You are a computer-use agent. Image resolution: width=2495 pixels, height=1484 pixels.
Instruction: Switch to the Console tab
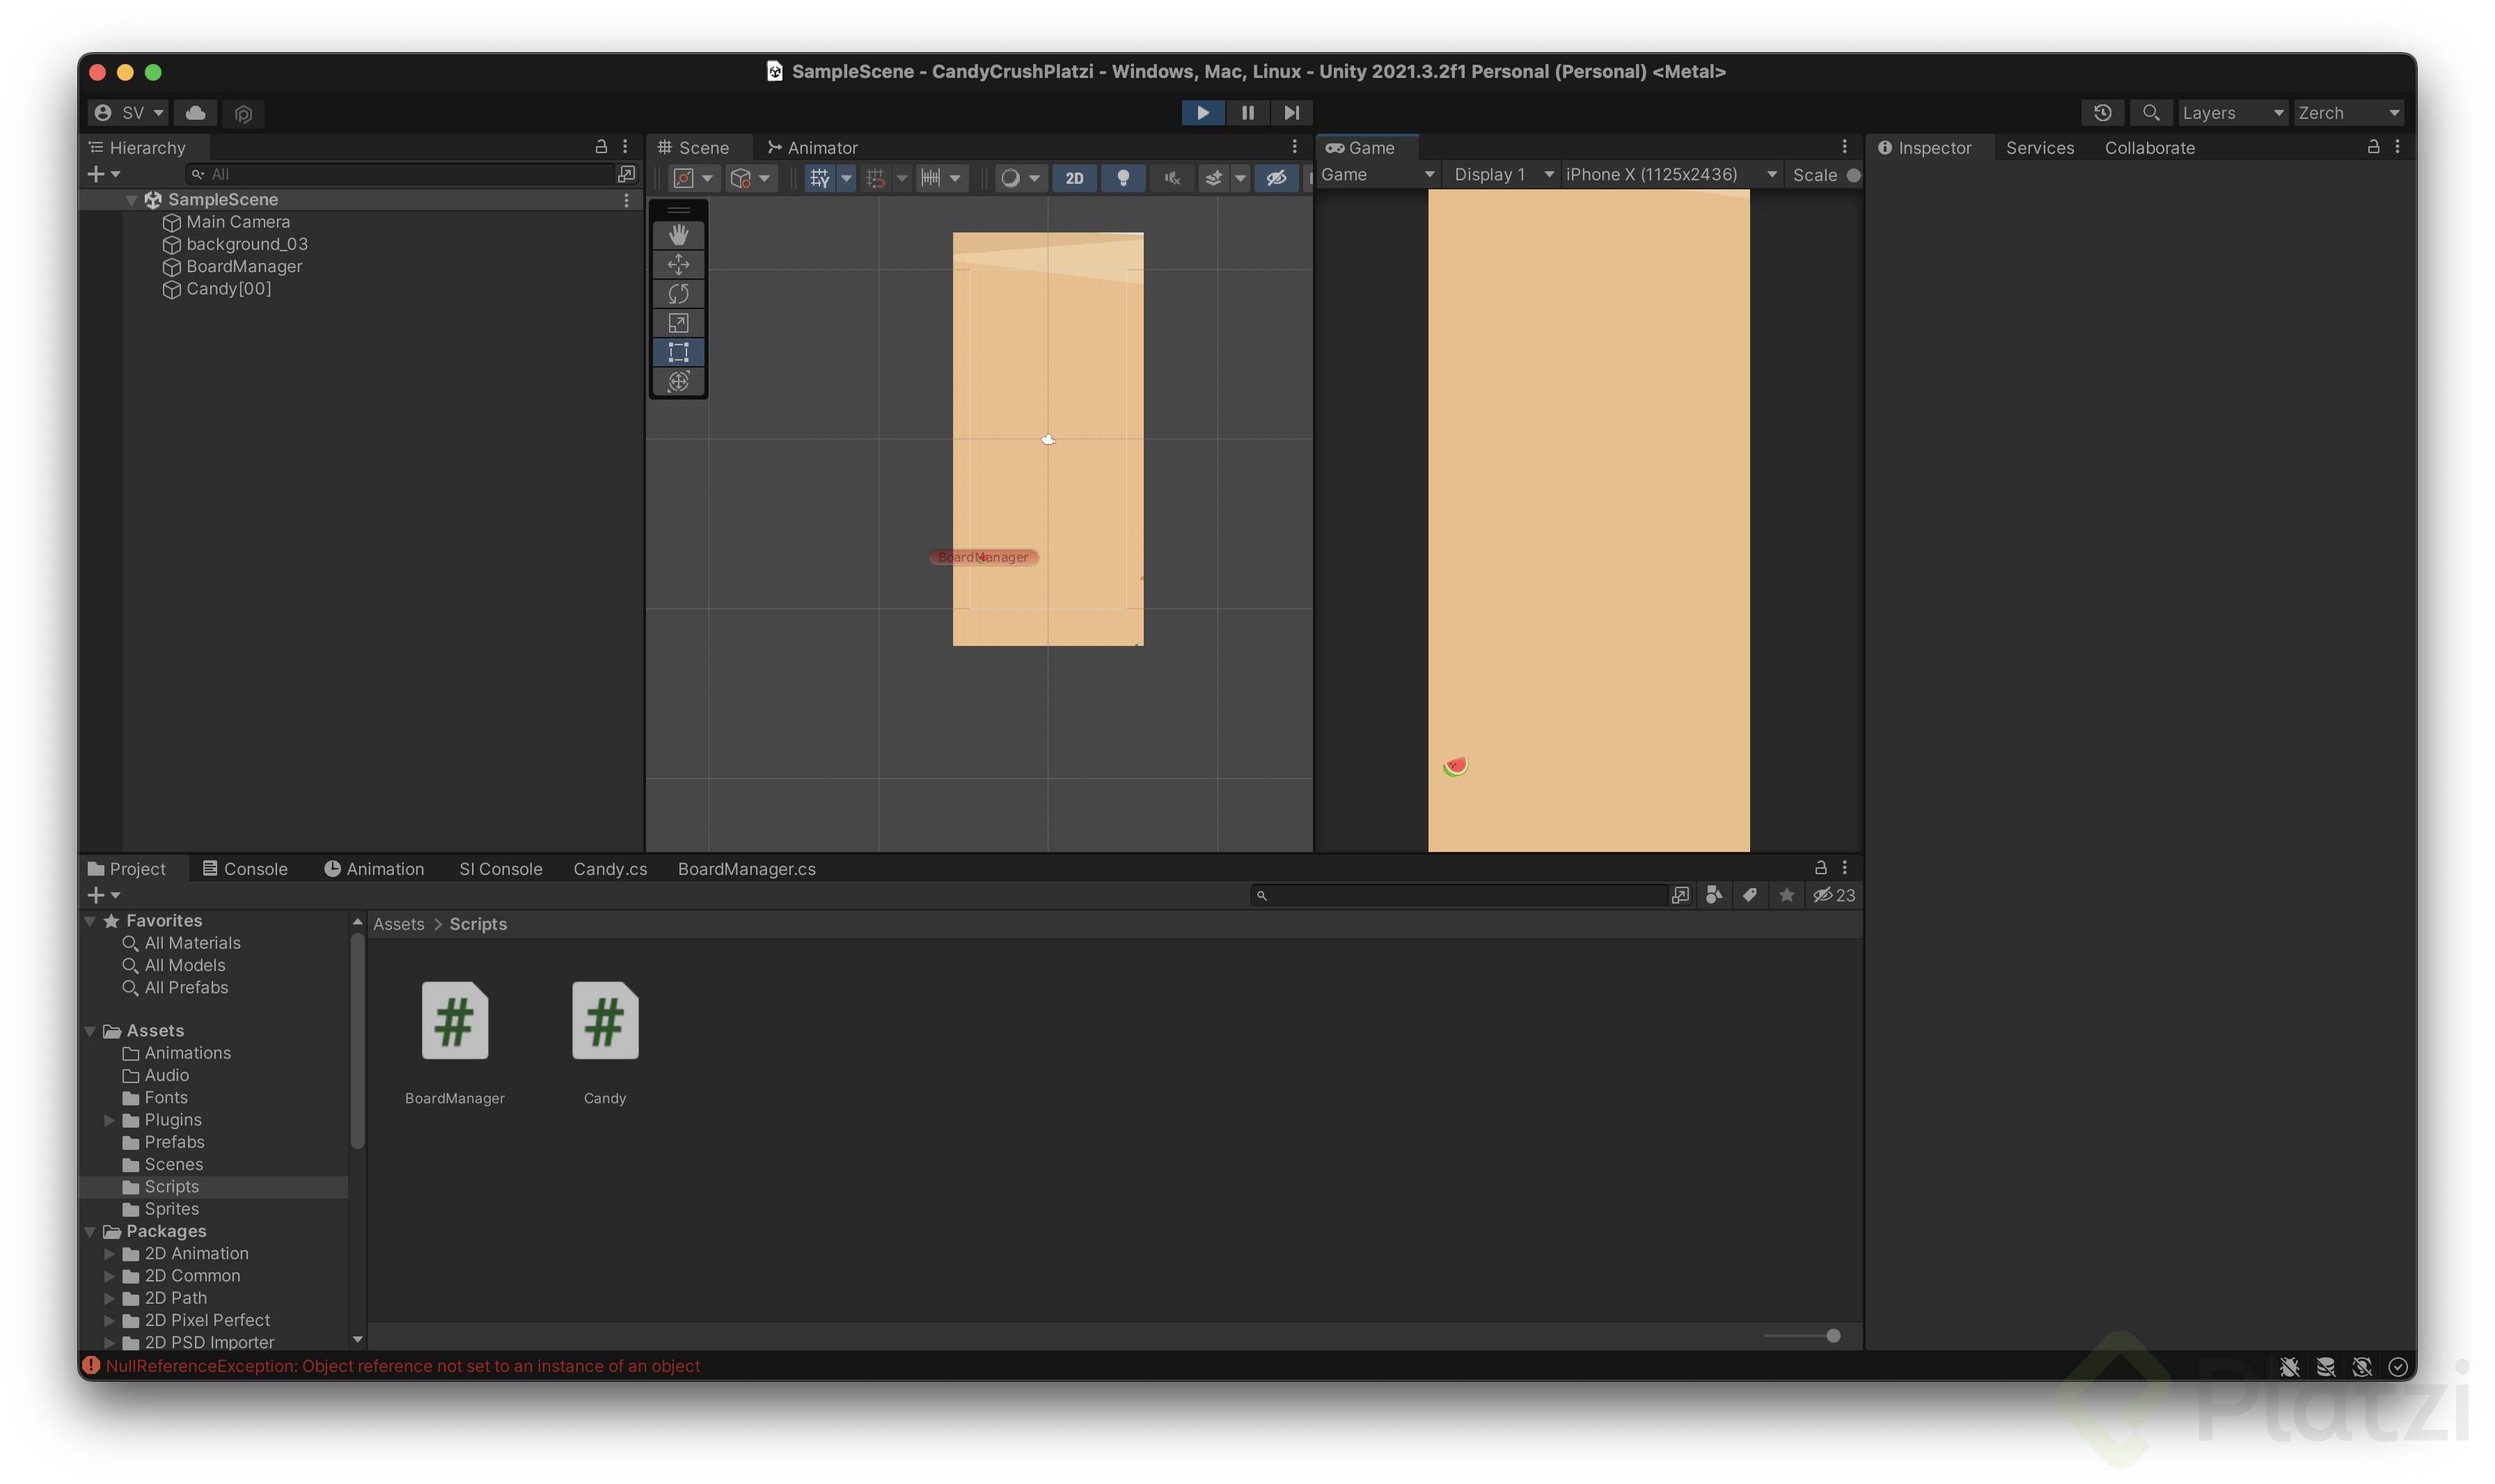point(245,869)
